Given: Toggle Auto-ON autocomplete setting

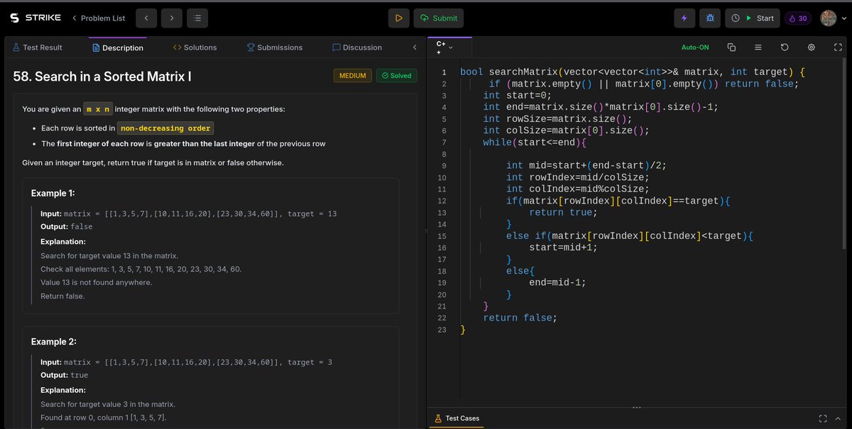Looking at the screenshot, I should 695,48.
